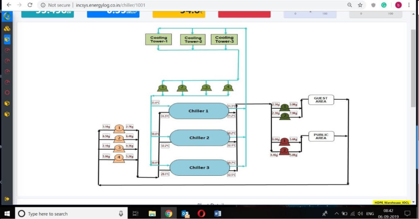Click the logout icon at sidebar bottom
The image size is (419, 219).
pos(7,199)
